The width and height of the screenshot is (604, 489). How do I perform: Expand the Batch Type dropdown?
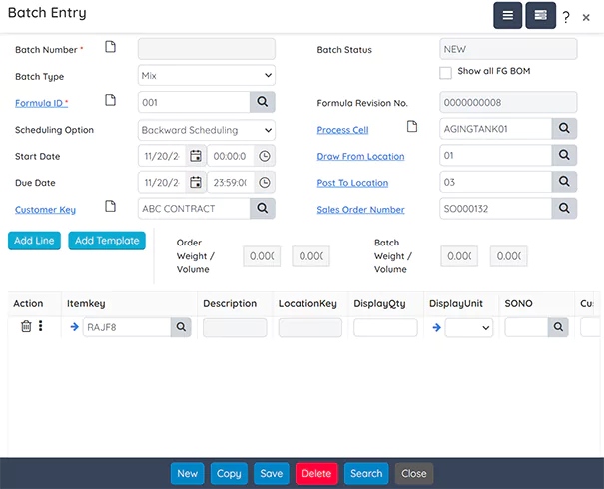point(206,75)
